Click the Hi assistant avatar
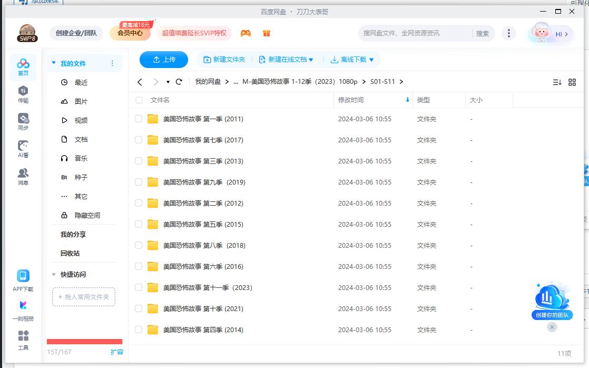The height and width of the screenshot is (368, 589). pyautogui.click(x=541, y=33)
